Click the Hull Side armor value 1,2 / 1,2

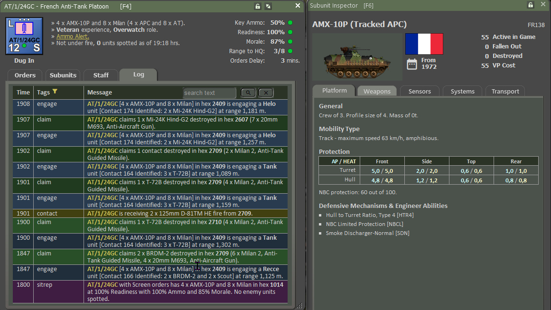[427, 180]
